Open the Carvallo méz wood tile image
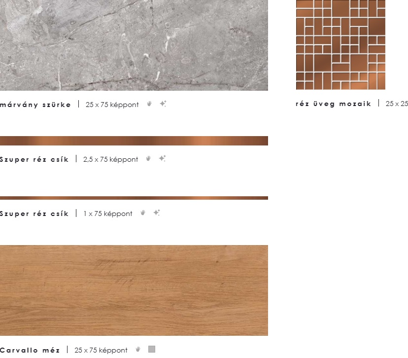The width and height of the screenshot is (408, 358). [134, 290]
